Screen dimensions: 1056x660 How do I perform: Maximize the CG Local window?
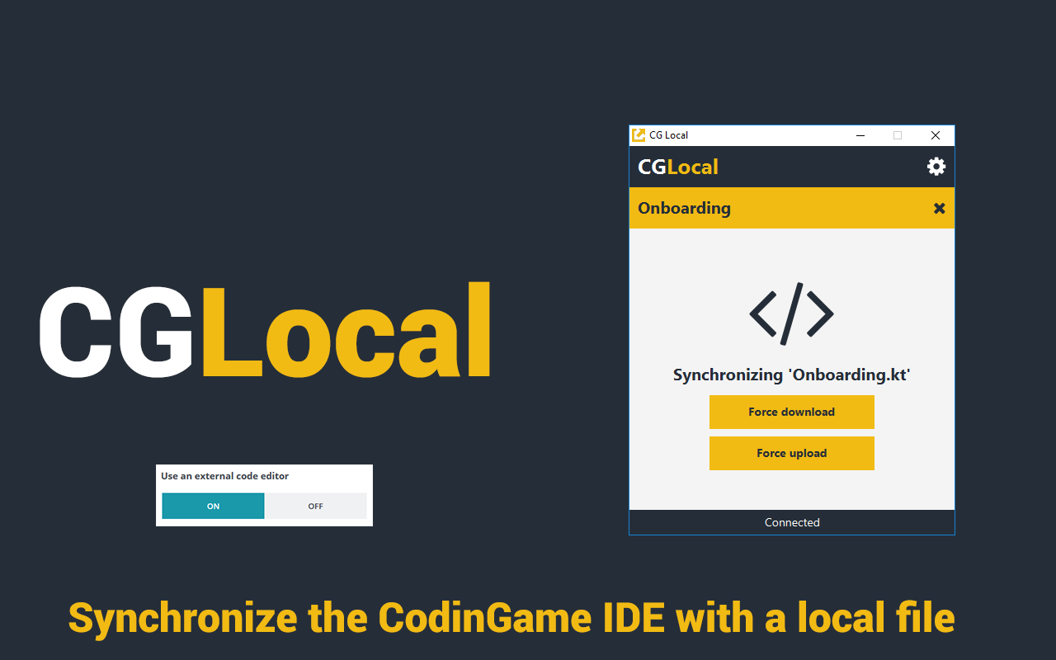(898, 135)
